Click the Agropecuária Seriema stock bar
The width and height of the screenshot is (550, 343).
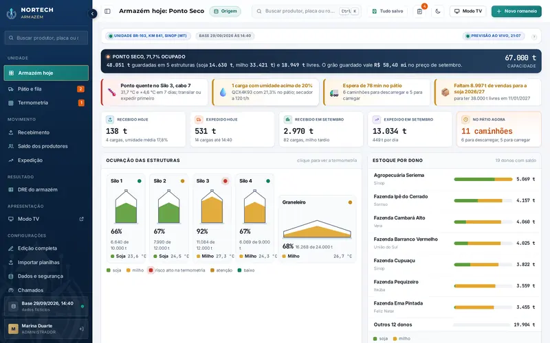point(483,179)
